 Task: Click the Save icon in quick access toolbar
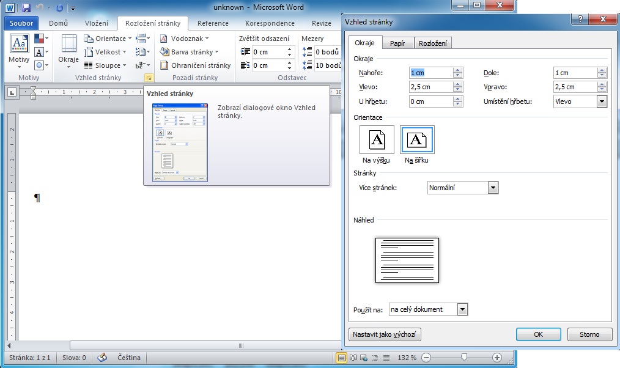click(26, 8)
